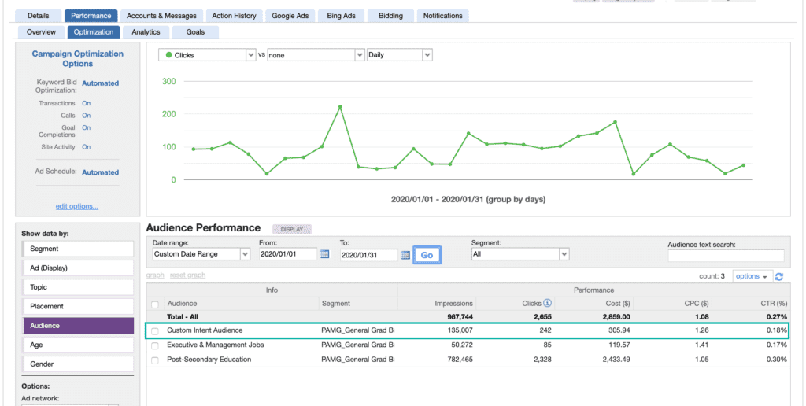Sort by the CTR (%) column header
This screenshot has height=406, width=806.
(775, 304)
